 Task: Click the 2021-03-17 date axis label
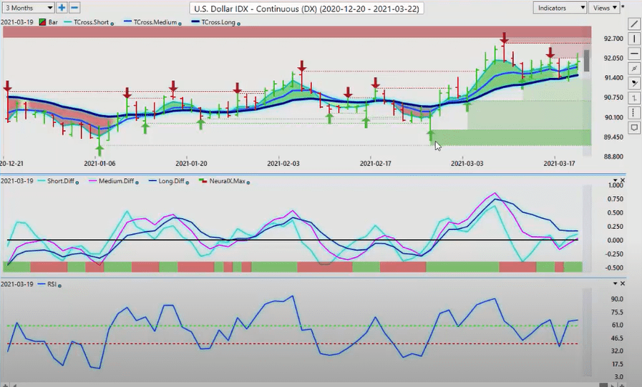tap(559, 163)
